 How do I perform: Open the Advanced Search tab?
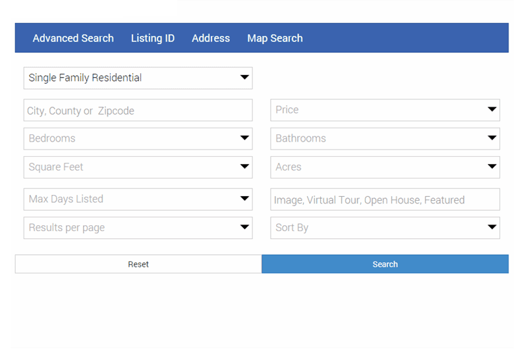click(73, 38)
